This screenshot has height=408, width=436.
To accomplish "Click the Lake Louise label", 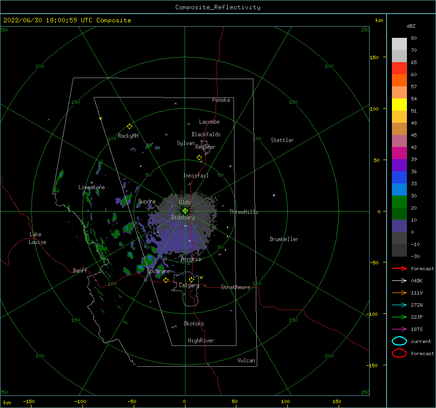I will point(37,238).
